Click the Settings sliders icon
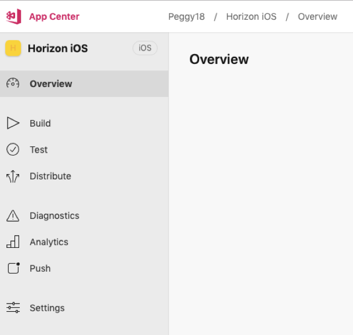The image size is (353, 335). (13, 308)
